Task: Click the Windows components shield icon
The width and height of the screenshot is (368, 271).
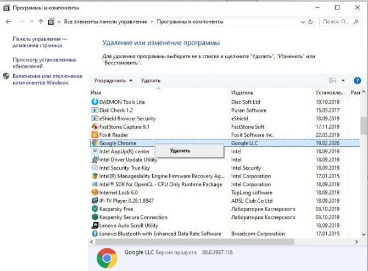Action: coord(6,76)
